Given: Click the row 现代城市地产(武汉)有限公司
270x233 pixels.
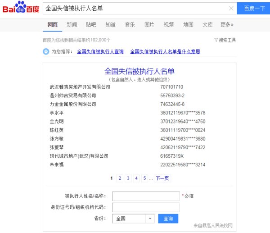Looking at the screenshot, I should (x=79, y=156).
